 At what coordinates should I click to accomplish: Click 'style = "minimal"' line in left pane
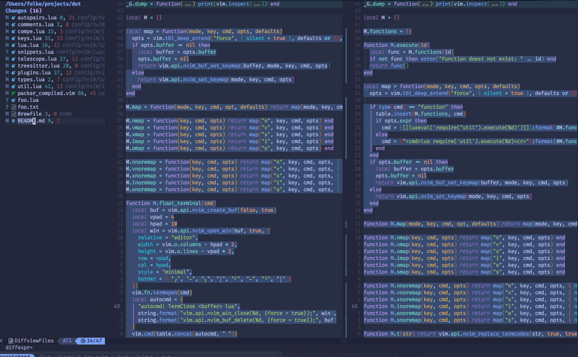(x=165, y=272)
